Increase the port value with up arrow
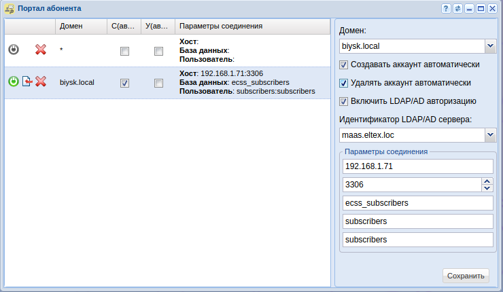The height and width of the screenshot is (292, 503). pos(487,181)
